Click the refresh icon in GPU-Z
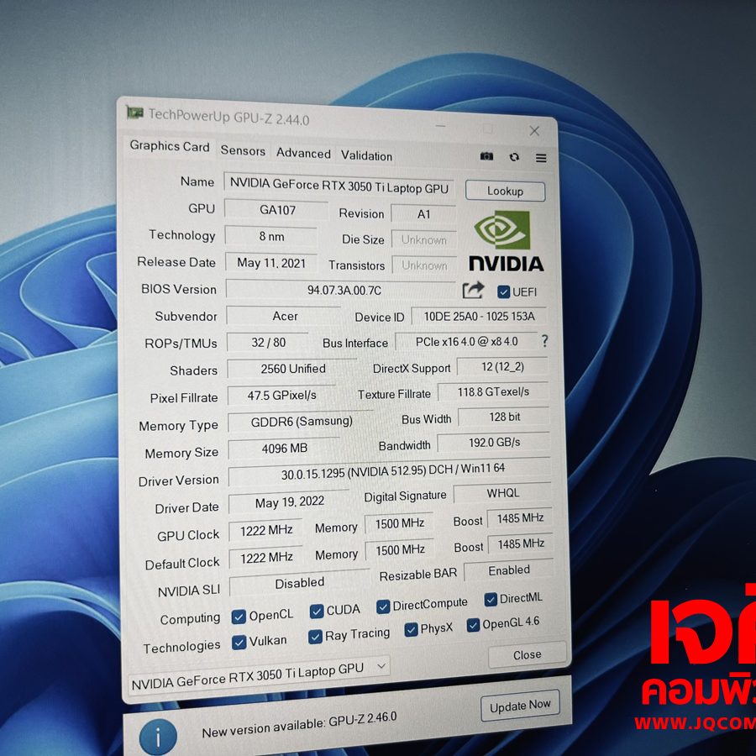The width and height of the screenshot is (756, 756). (x=514, y=157)
